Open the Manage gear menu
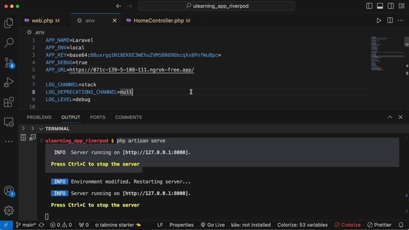The height and width of the screenshot is (230, 409). (x=8, y=210)
